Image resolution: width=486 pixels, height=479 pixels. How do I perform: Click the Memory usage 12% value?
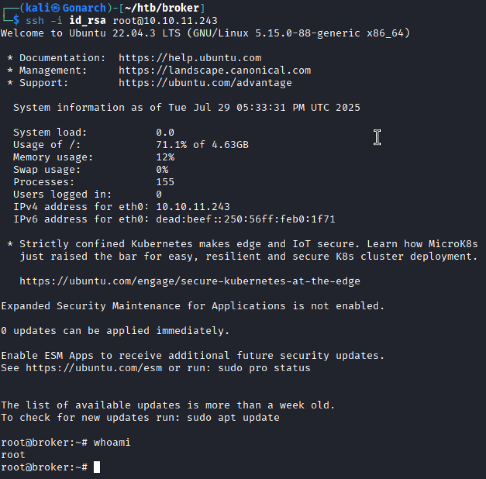point(165,157)
